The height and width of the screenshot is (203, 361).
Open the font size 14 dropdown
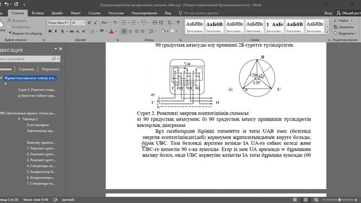[84, 23]
